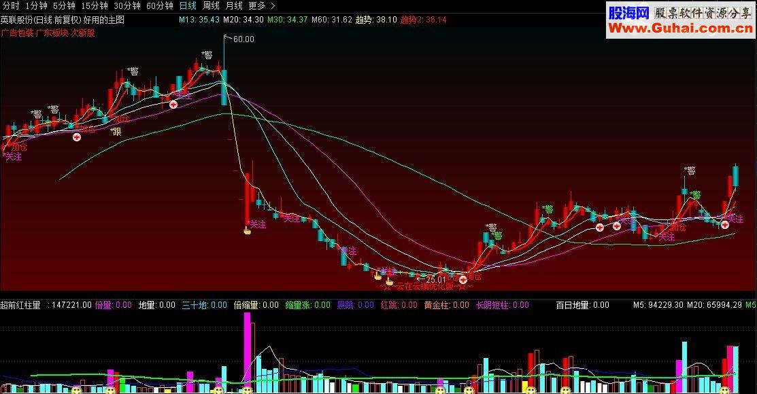The height and width of the screenshot is (394, 757).
Task: Switch to the 日线 daily chart
Action: click(x=188, y=6)
